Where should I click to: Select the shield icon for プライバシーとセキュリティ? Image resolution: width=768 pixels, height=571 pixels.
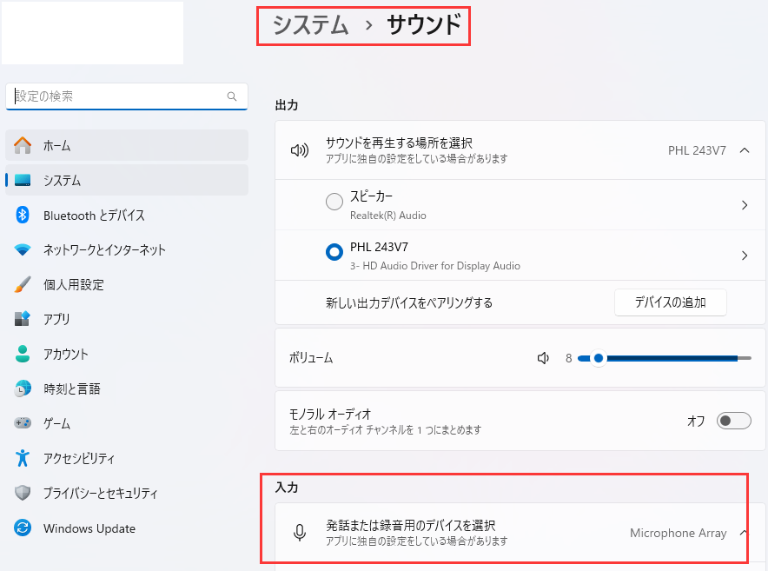tap(20, 493)
